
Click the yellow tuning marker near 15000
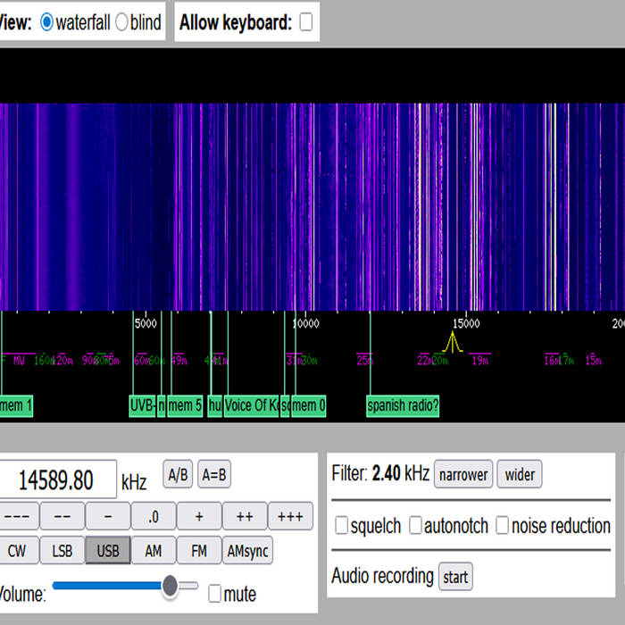(x=453, y=342)
